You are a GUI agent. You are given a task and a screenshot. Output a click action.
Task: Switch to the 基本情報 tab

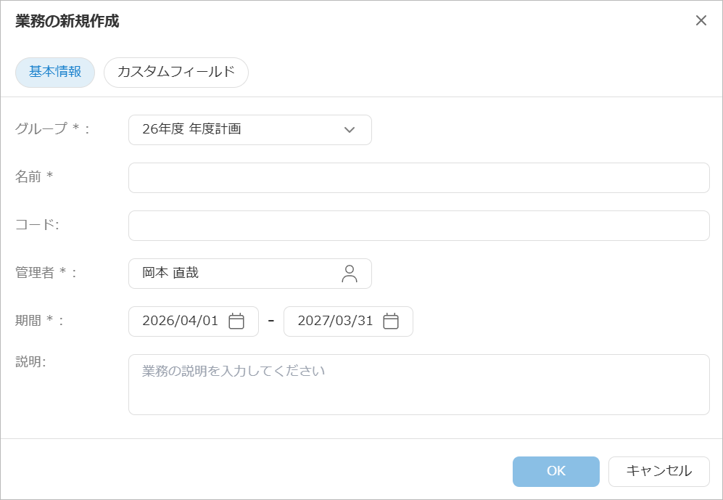point(55,73)
